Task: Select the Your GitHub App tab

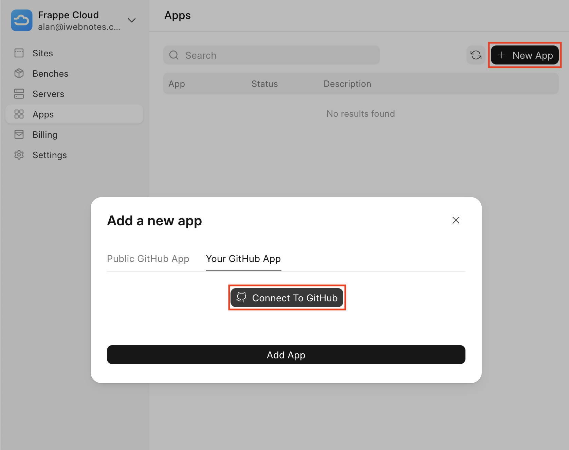Action: pos(243,259)
